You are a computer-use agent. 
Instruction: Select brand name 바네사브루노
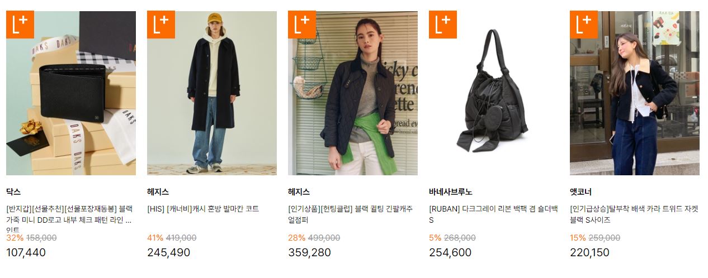coord(451,192)
